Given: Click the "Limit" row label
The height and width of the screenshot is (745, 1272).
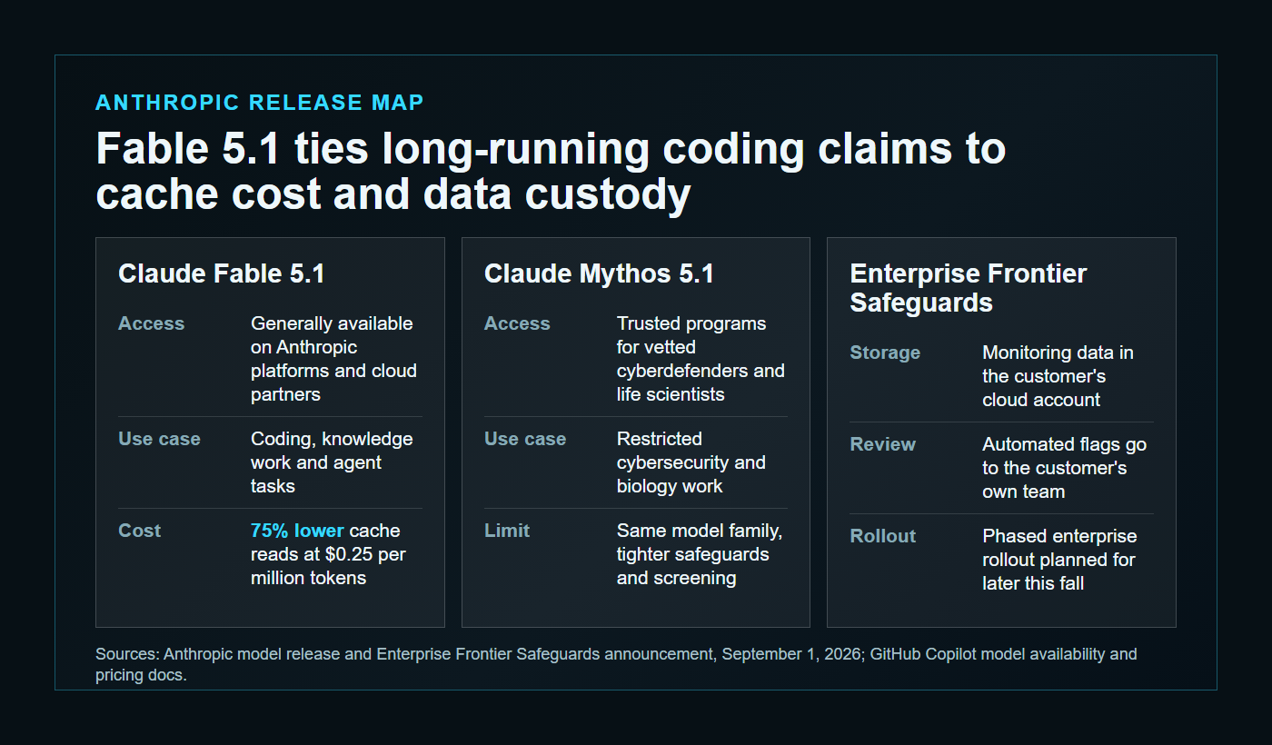Looking at the screenshot, I should click(507, 531).
